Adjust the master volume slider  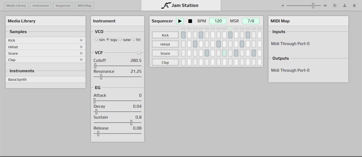(x=304, y=6)
